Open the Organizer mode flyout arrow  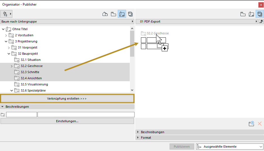tap(11, 14)
